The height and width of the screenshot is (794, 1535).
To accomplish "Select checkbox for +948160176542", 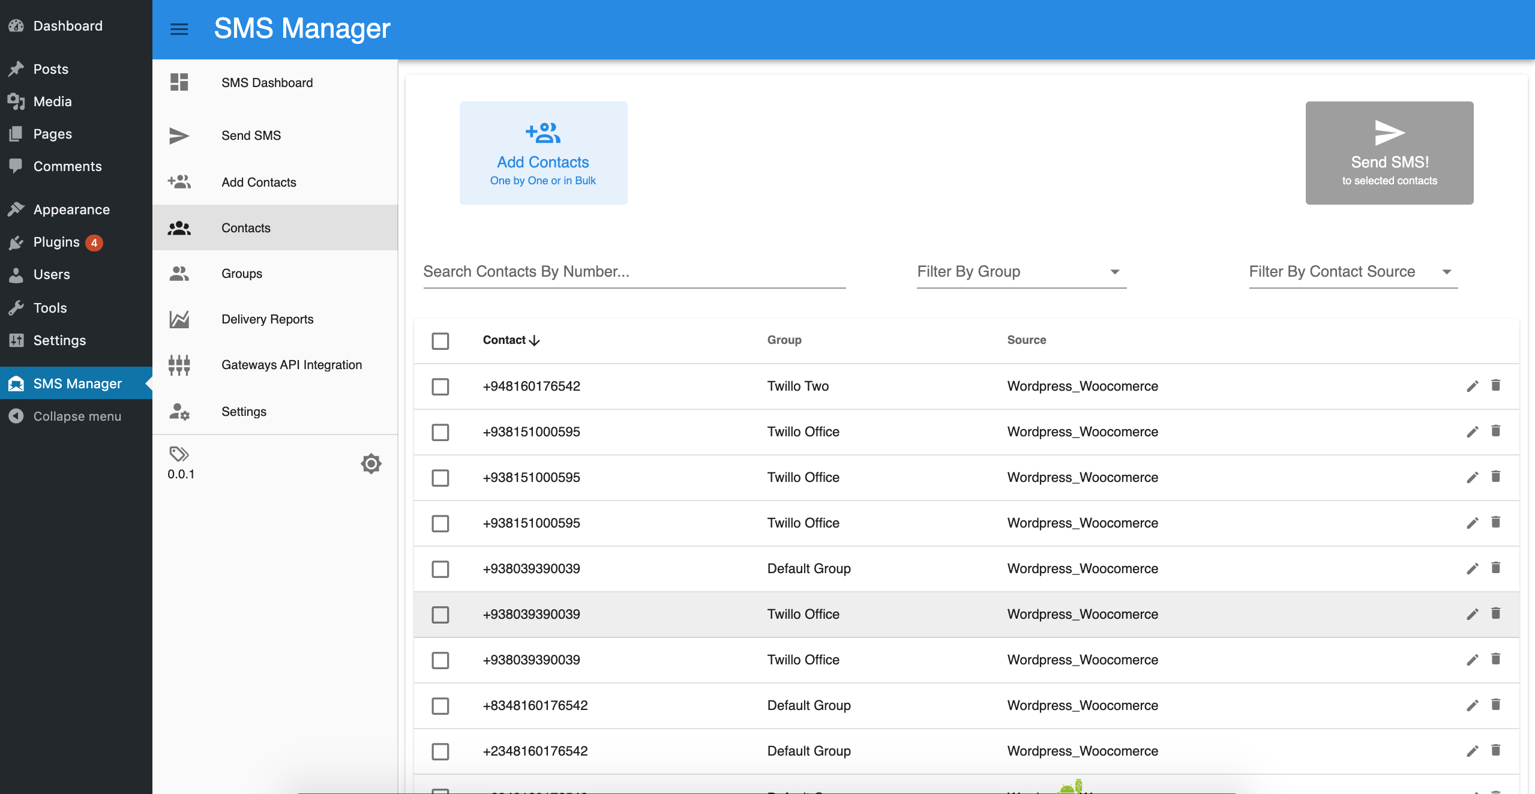I will 440,386.
